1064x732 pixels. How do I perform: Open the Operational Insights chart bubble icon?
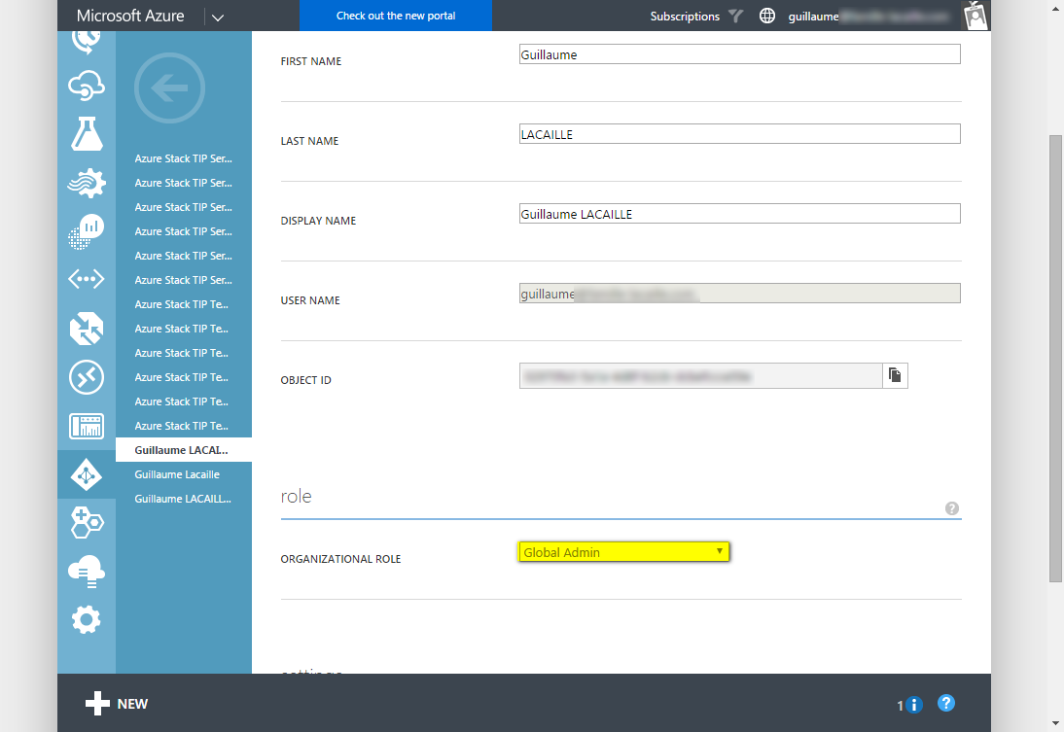point(87,231)
